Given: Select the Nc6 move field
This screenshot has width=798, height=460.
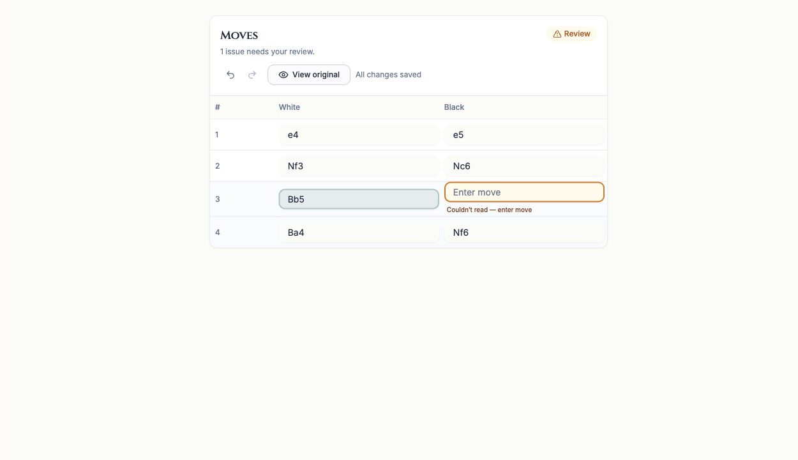Looking at the screenshot, I should tap(524, 166).
